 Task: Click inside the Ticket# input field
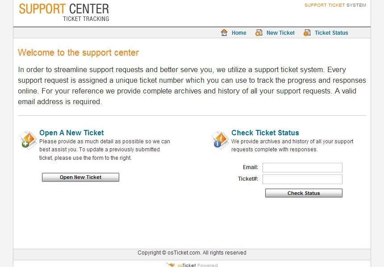coord(302,179)
